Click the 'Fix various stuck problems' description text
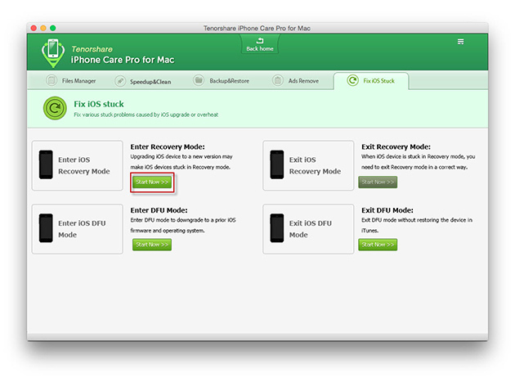The height and width of the screenshot is (387, 515). (x=146, y=115)
